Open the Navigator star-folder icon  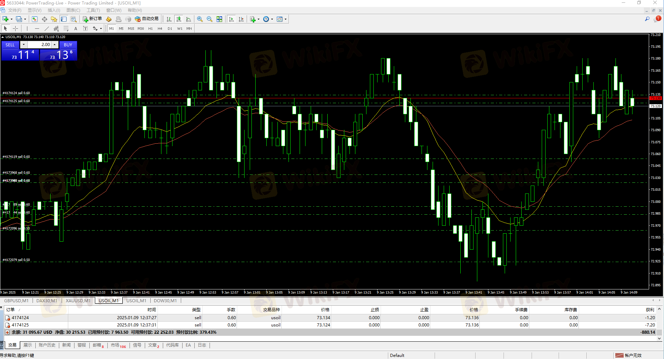54,19
